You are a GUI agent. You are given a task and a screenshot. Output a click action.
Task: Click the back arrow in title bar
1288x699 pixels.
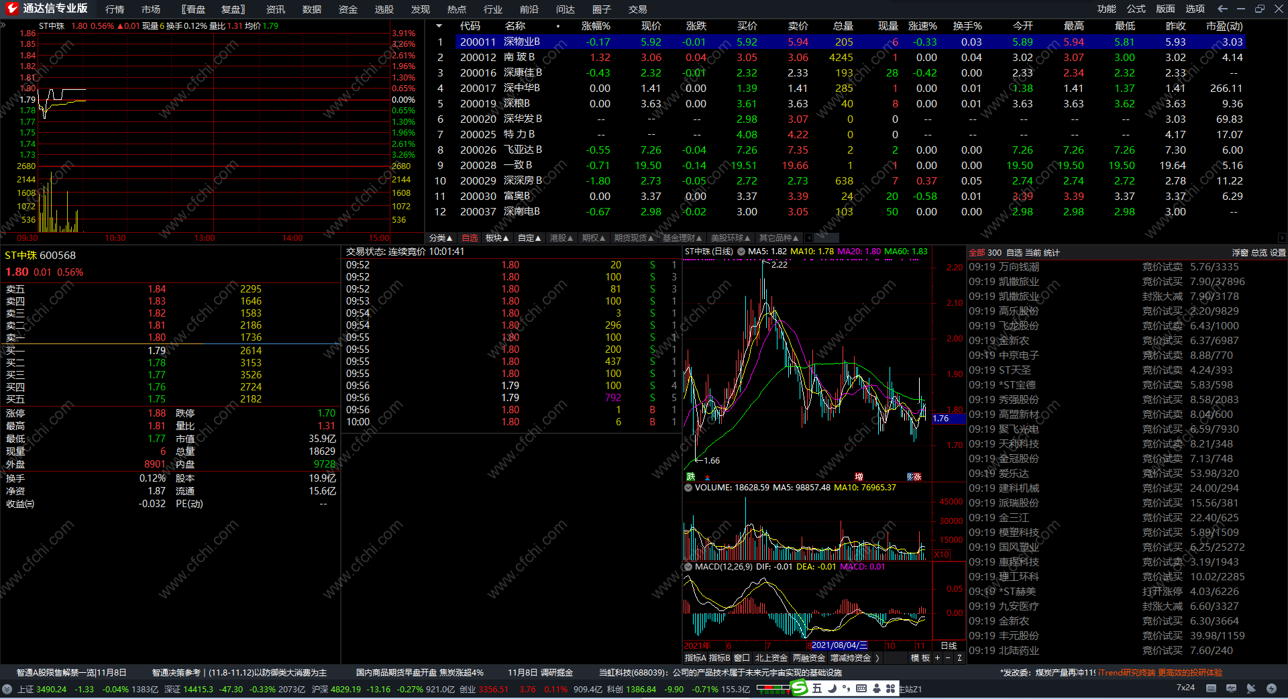(1222, 9)
